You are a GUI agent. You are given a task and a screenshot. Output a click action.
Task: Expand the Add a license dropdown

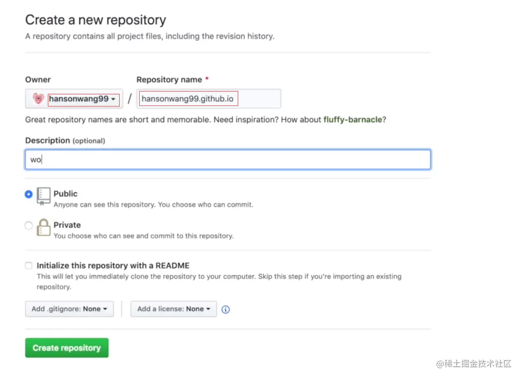pos(174,309)
